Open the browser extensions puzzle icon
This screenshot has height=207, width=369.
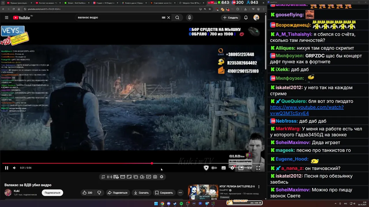point(238,9)
